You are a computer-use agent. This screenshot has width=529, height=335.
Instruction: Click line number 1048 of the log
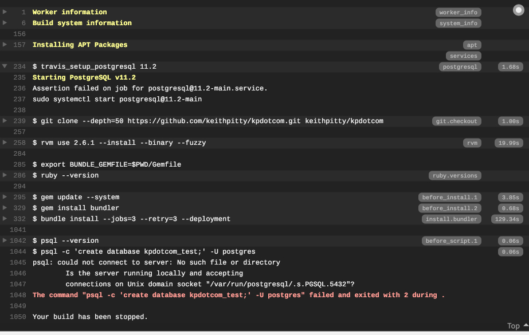pos(18,295)
